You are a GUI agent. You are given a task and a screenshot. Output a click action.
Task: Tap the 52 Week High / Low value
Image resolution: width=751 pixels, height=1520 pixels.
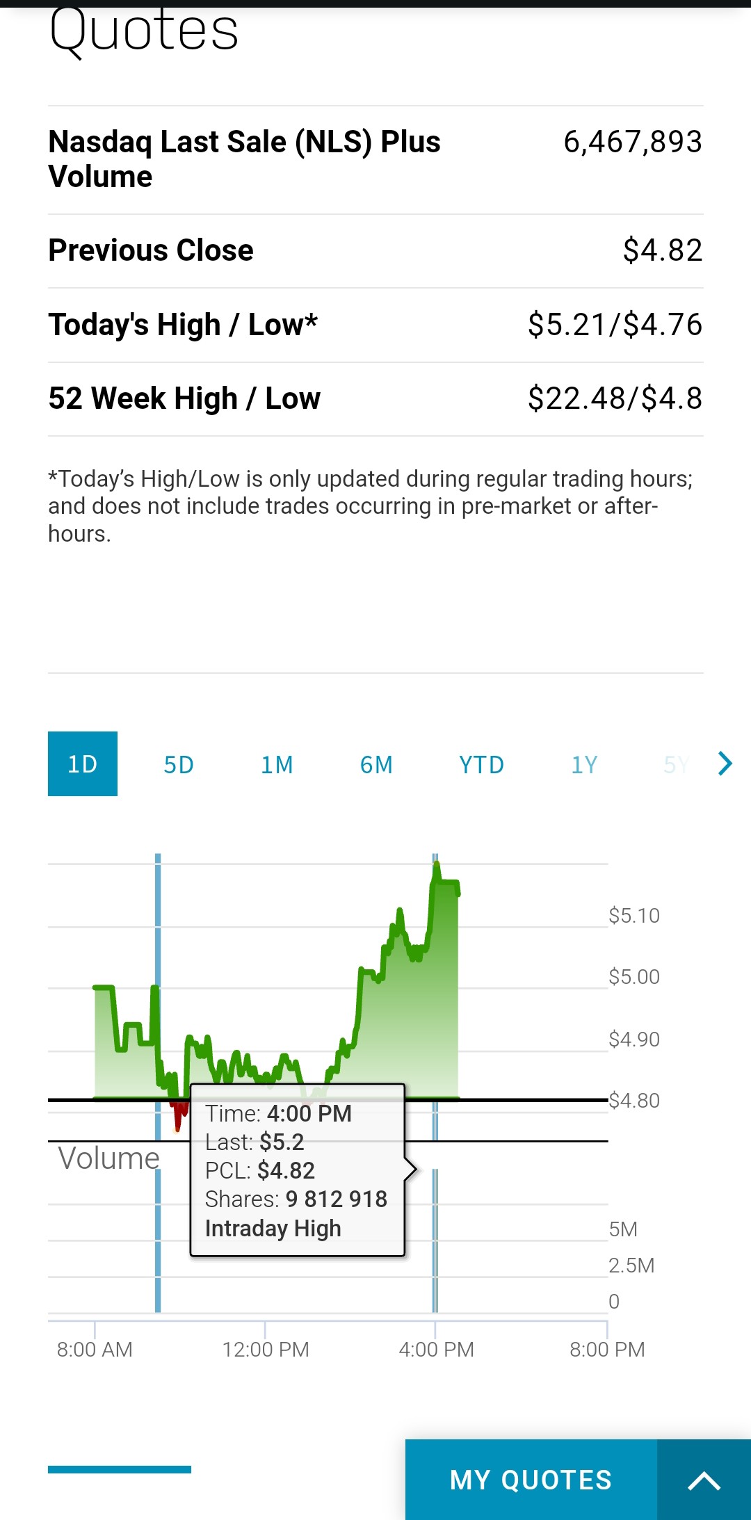615,398
